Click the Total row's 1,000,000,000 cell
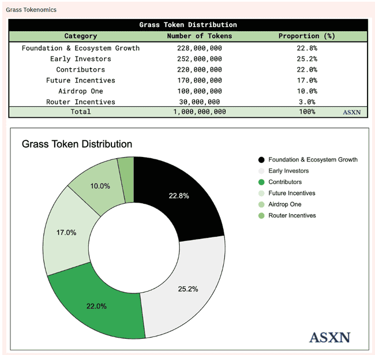The image size is (375, 355). pyautogui.click(x=199, y=111)
